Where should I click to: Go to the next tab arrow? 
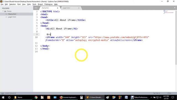[37, 8]
